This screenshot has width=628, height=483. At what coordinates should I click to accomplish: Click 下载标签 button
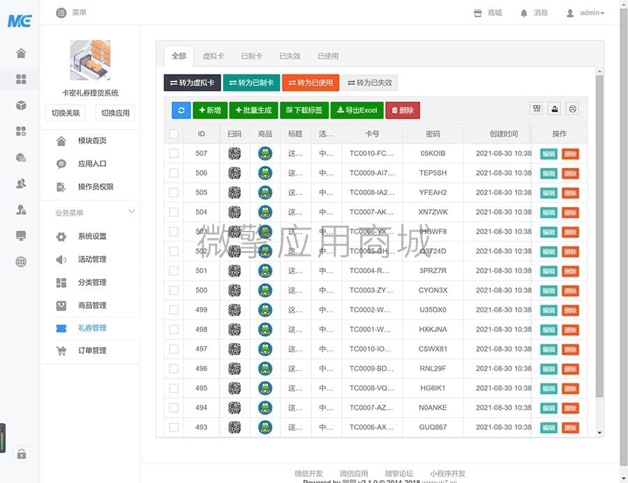pyautogui.click(x=304, y=110)
